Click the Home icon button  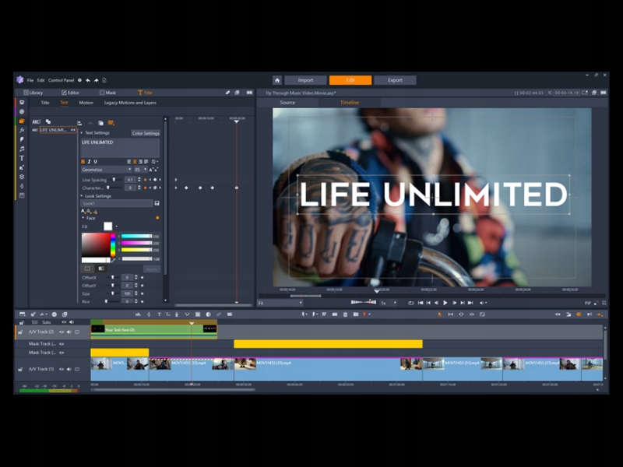pyautogui.click(x=277, y=80)
